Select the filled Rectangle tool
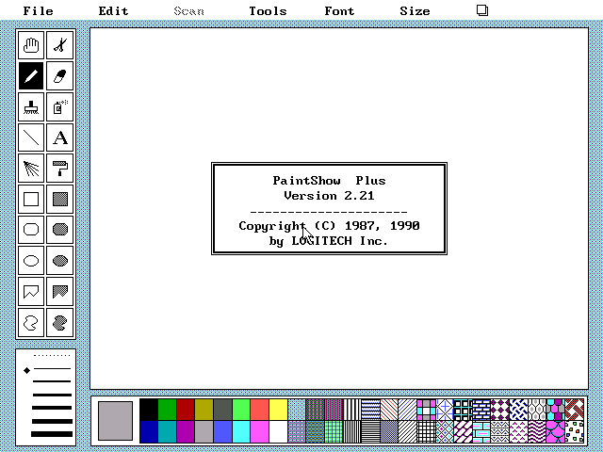 60,199
